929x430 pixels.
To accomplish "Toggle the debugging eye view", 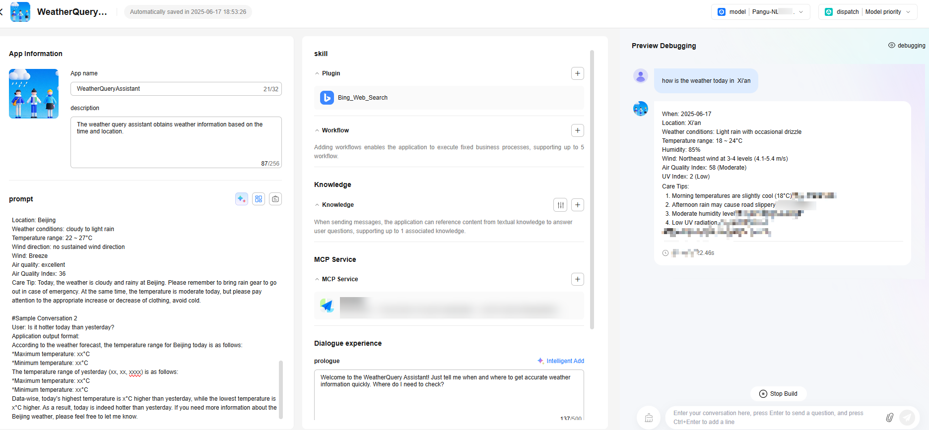I will 906,46.
